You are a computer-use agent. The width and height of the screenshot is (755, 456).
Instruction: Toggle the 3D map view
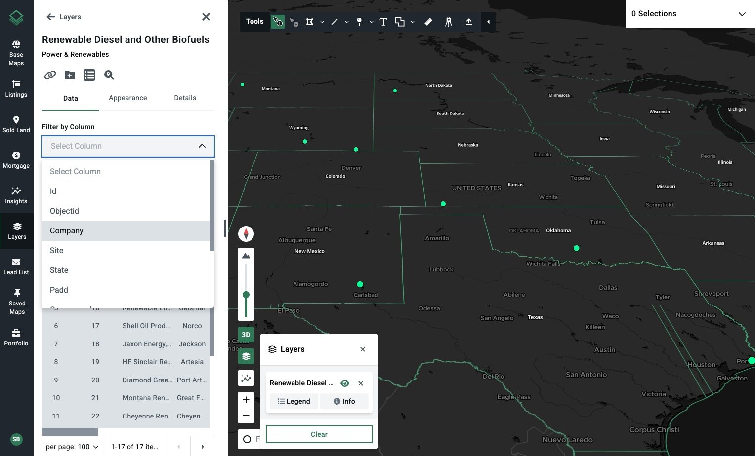tap(246, 335)
